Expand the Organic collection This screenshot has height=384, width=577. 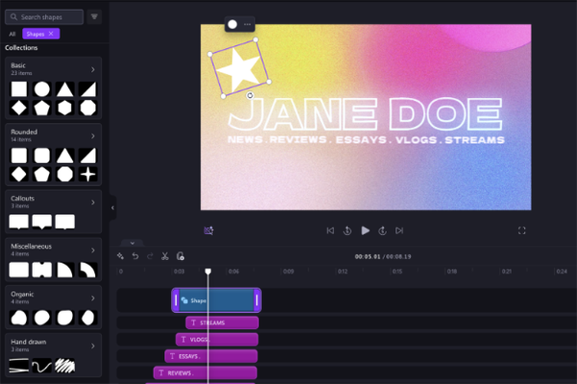tap(93, 298)
